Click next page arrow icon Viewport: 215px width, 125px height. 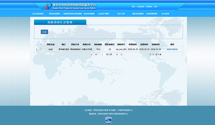coord(117,54)
